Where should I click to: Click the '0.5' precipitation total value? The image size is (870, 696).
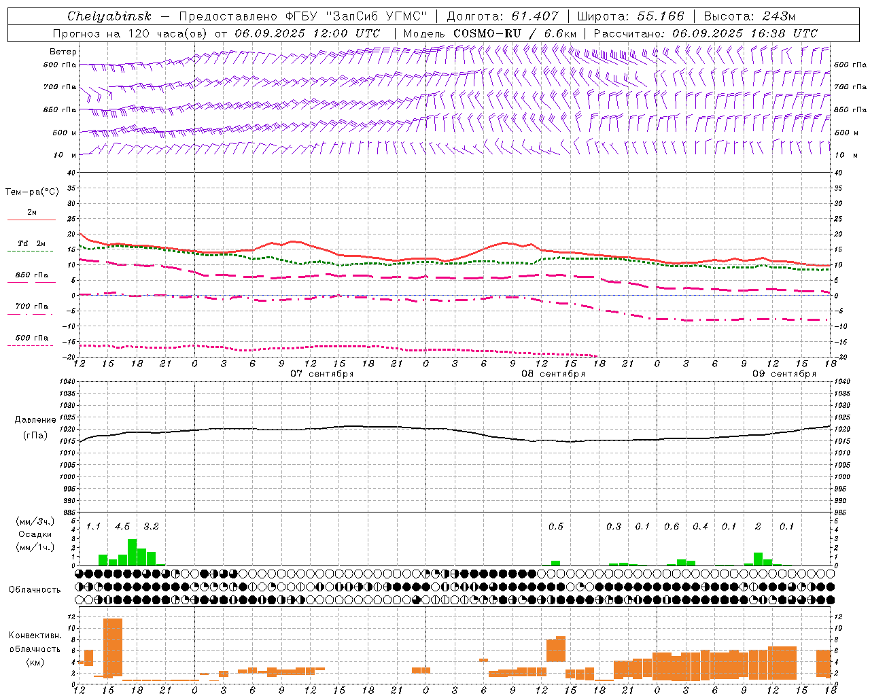click(556, 527)
